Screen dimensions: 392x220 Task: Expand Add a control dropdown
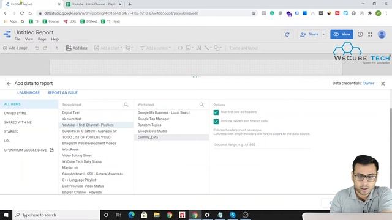click(170, 48)
